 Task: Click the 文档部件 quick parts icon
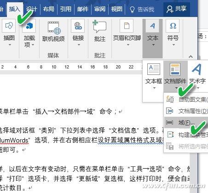(x=175, y=69)
